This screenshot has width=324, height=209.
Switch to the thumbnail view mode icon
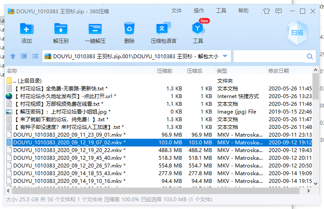pos(24,56)
